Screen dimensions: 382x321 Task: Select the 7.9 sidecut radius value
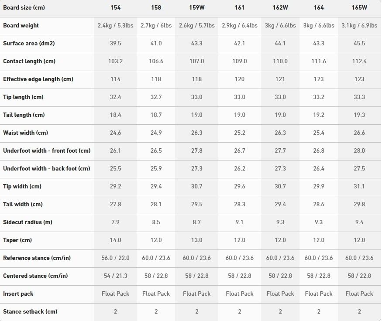[x=115, y=222]
